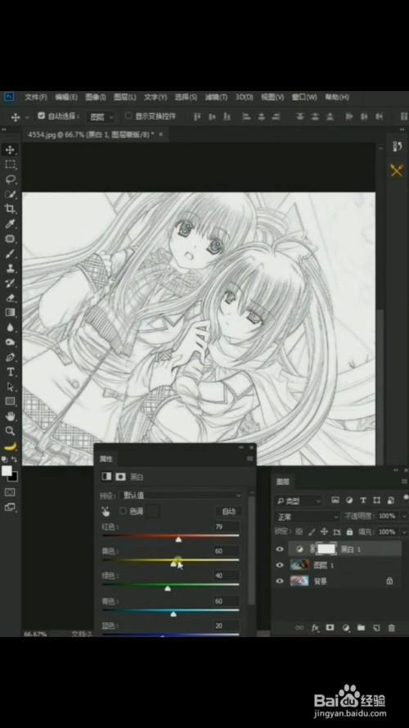Select the Horizontal Type tool

click(x=10, y=372)
